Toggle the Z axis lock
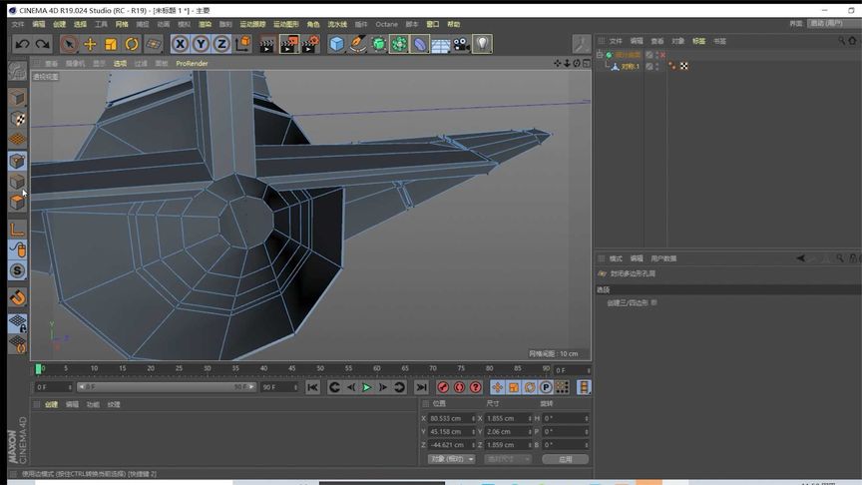 (221, 44)
